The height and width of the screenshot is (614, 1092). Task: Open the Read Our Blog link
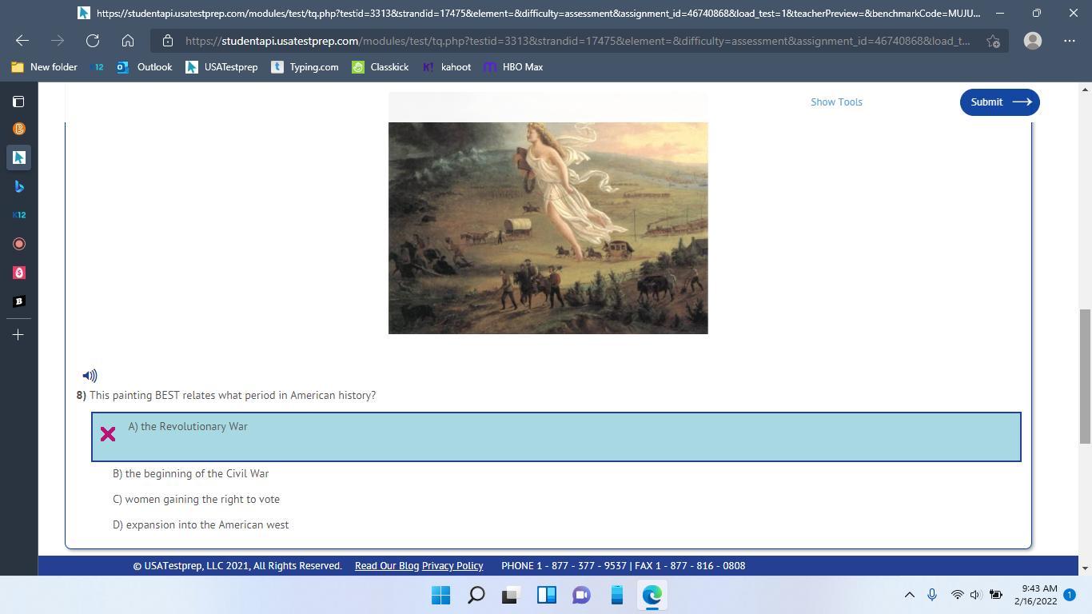tap(387, 565)
